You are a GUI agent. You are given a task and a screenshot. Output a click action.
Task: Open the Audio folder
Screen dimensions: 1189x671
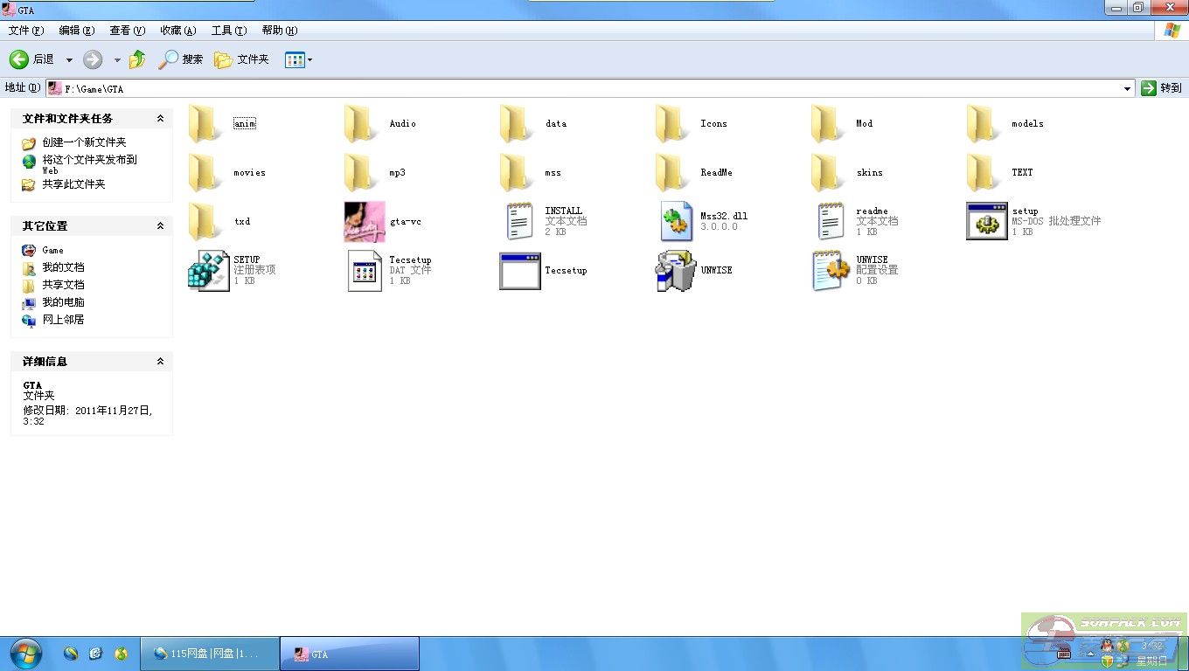(x=364, y=124)
